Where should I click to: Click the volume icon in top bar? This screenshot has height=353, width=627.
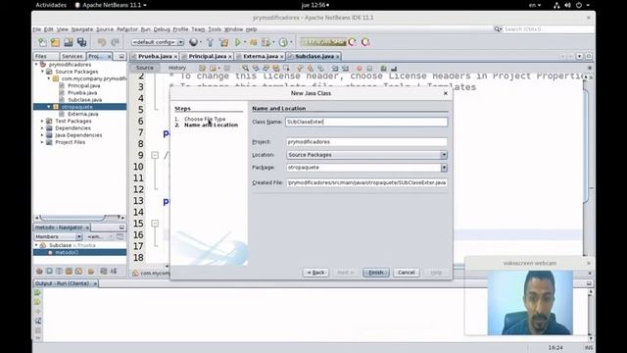pyautogui.click(x=568, y=5)
